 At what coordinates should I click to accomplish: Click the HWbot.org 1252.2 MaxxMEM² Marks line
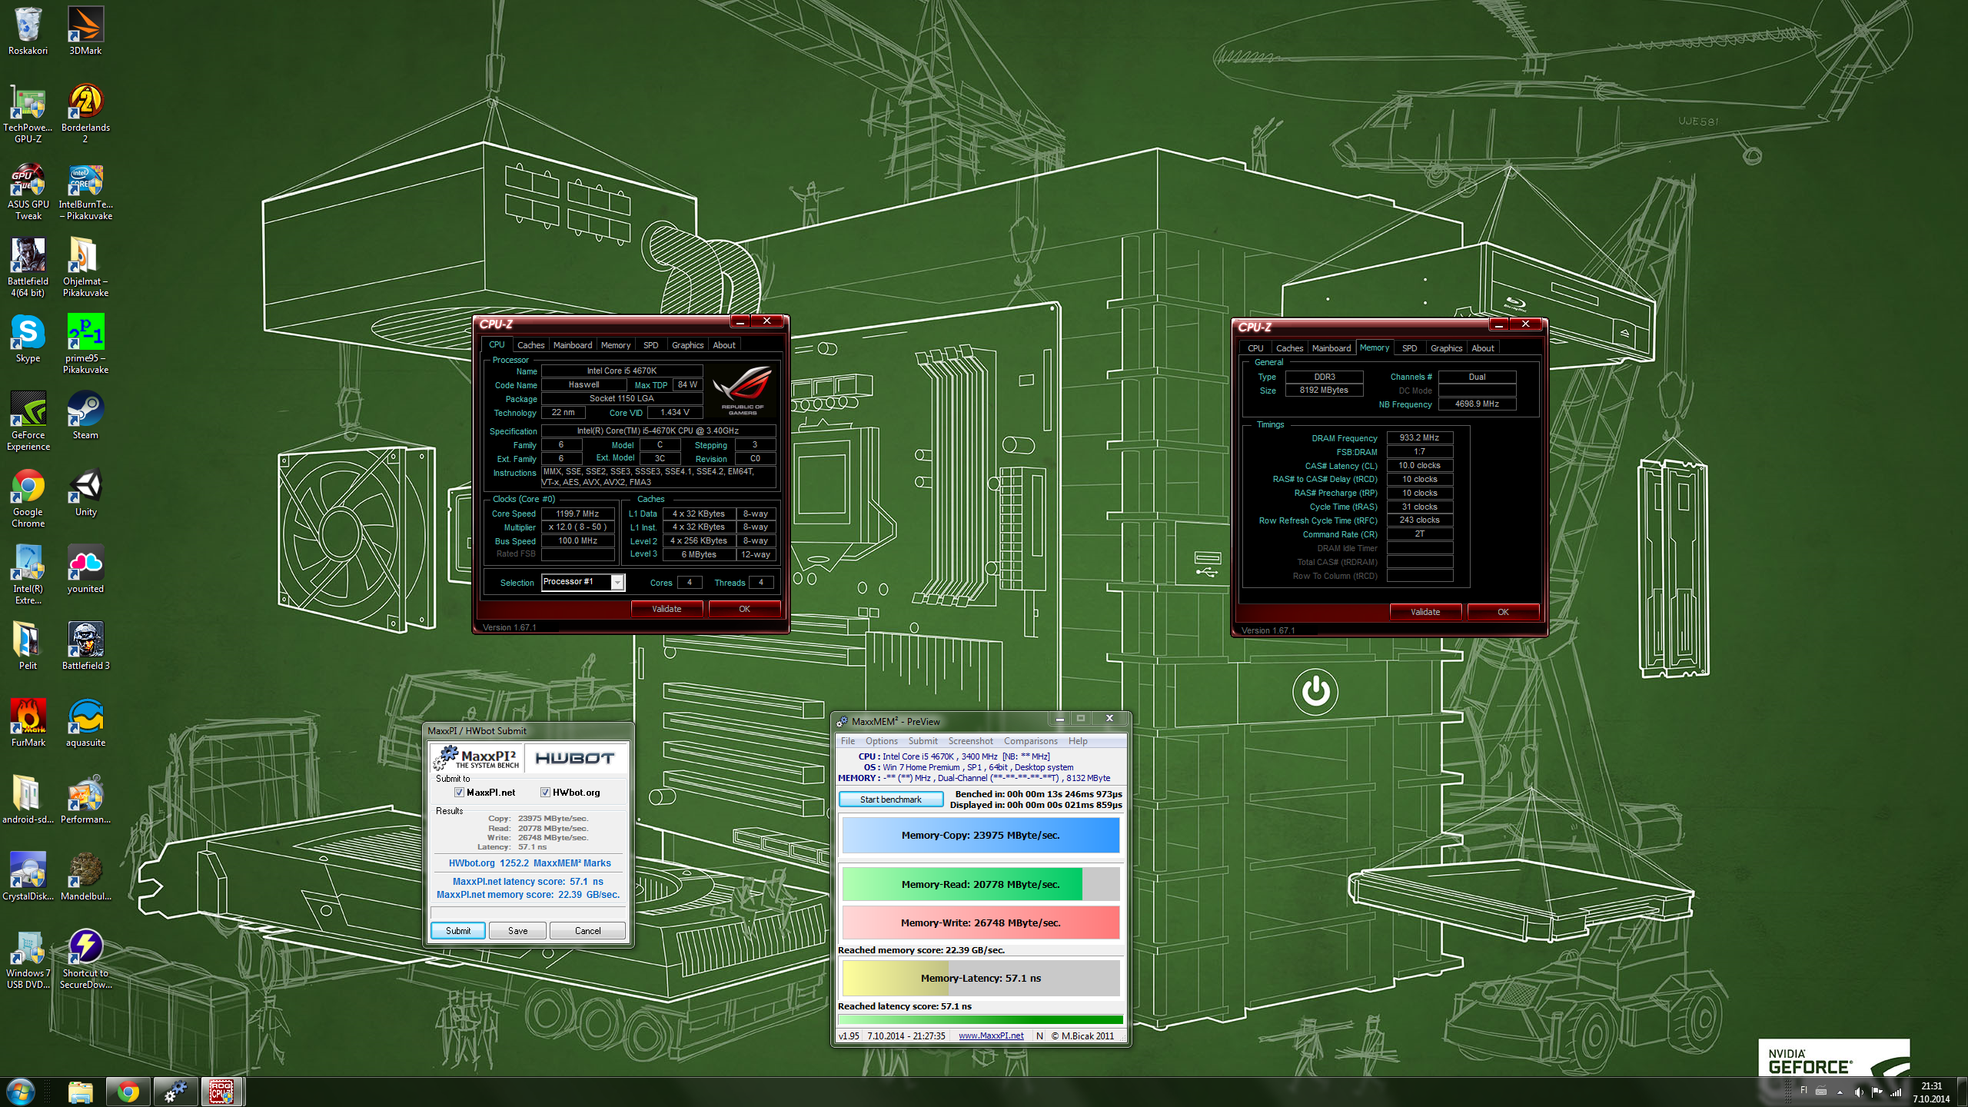click(530, 863)
